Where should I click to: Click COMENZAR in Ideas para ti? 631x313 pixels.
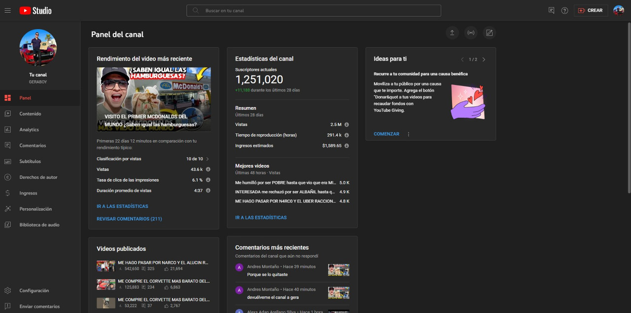pos(386,134)
